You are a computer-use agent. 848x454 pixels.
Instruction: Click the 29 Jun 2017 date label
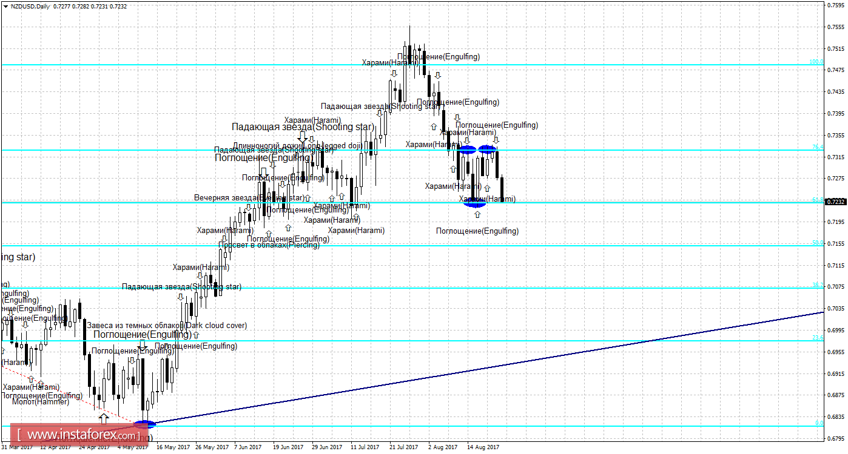(x=326, y=448)
